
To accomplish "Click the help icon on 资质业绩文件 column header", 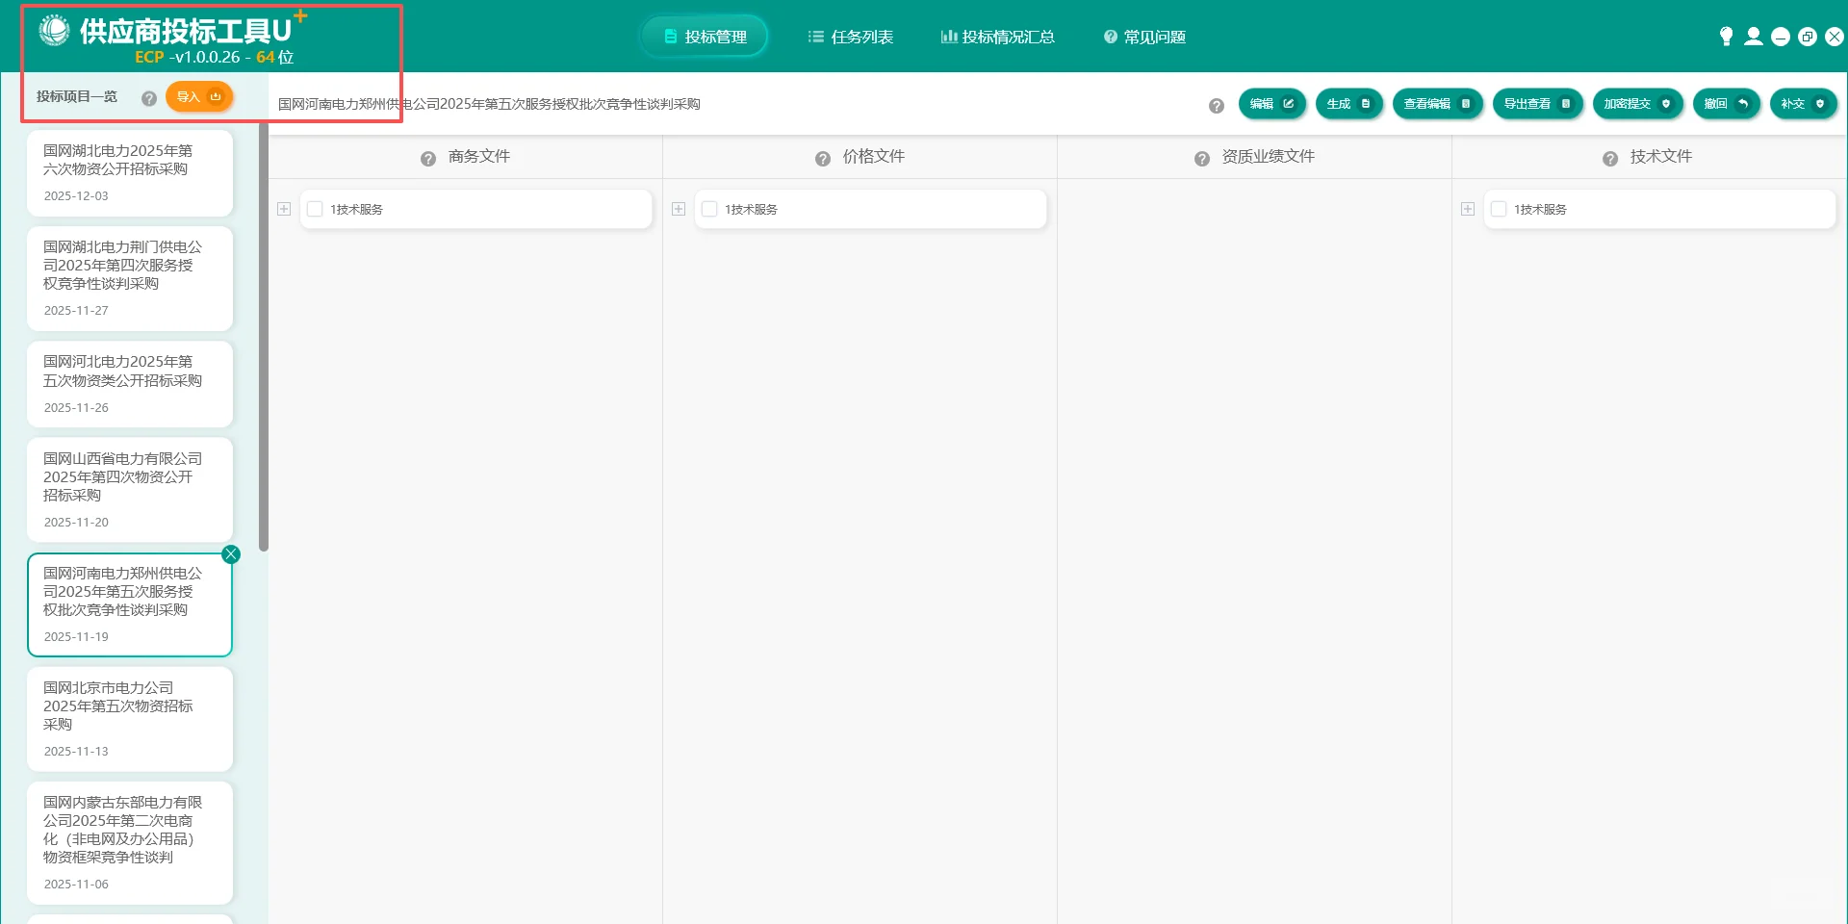I will point(1202,158).
